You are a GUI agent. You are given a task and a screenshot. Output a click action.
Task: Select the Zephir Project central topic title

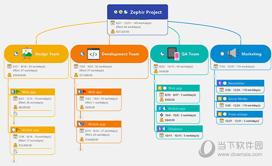click(x=146, y=12)
